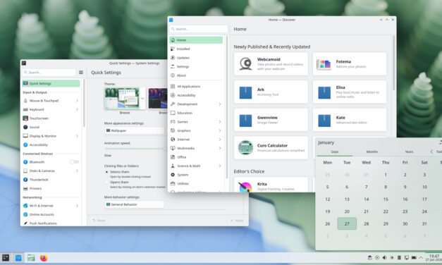
Task: Switch to the Days tab in the calendar
Action: click(x=335, y=152)
